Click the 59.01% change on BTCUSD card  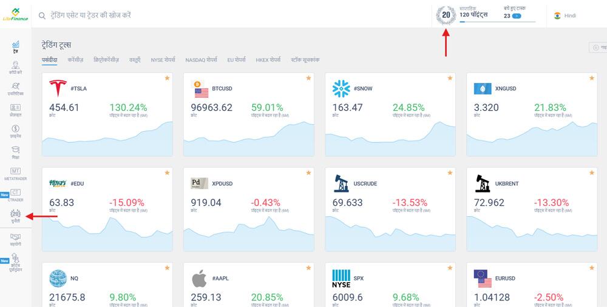[x=267, y=107]
